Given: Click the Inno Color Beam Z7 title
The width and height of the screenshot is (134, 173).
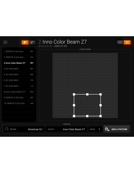Looking at the screenshot, I should point(64,42).
